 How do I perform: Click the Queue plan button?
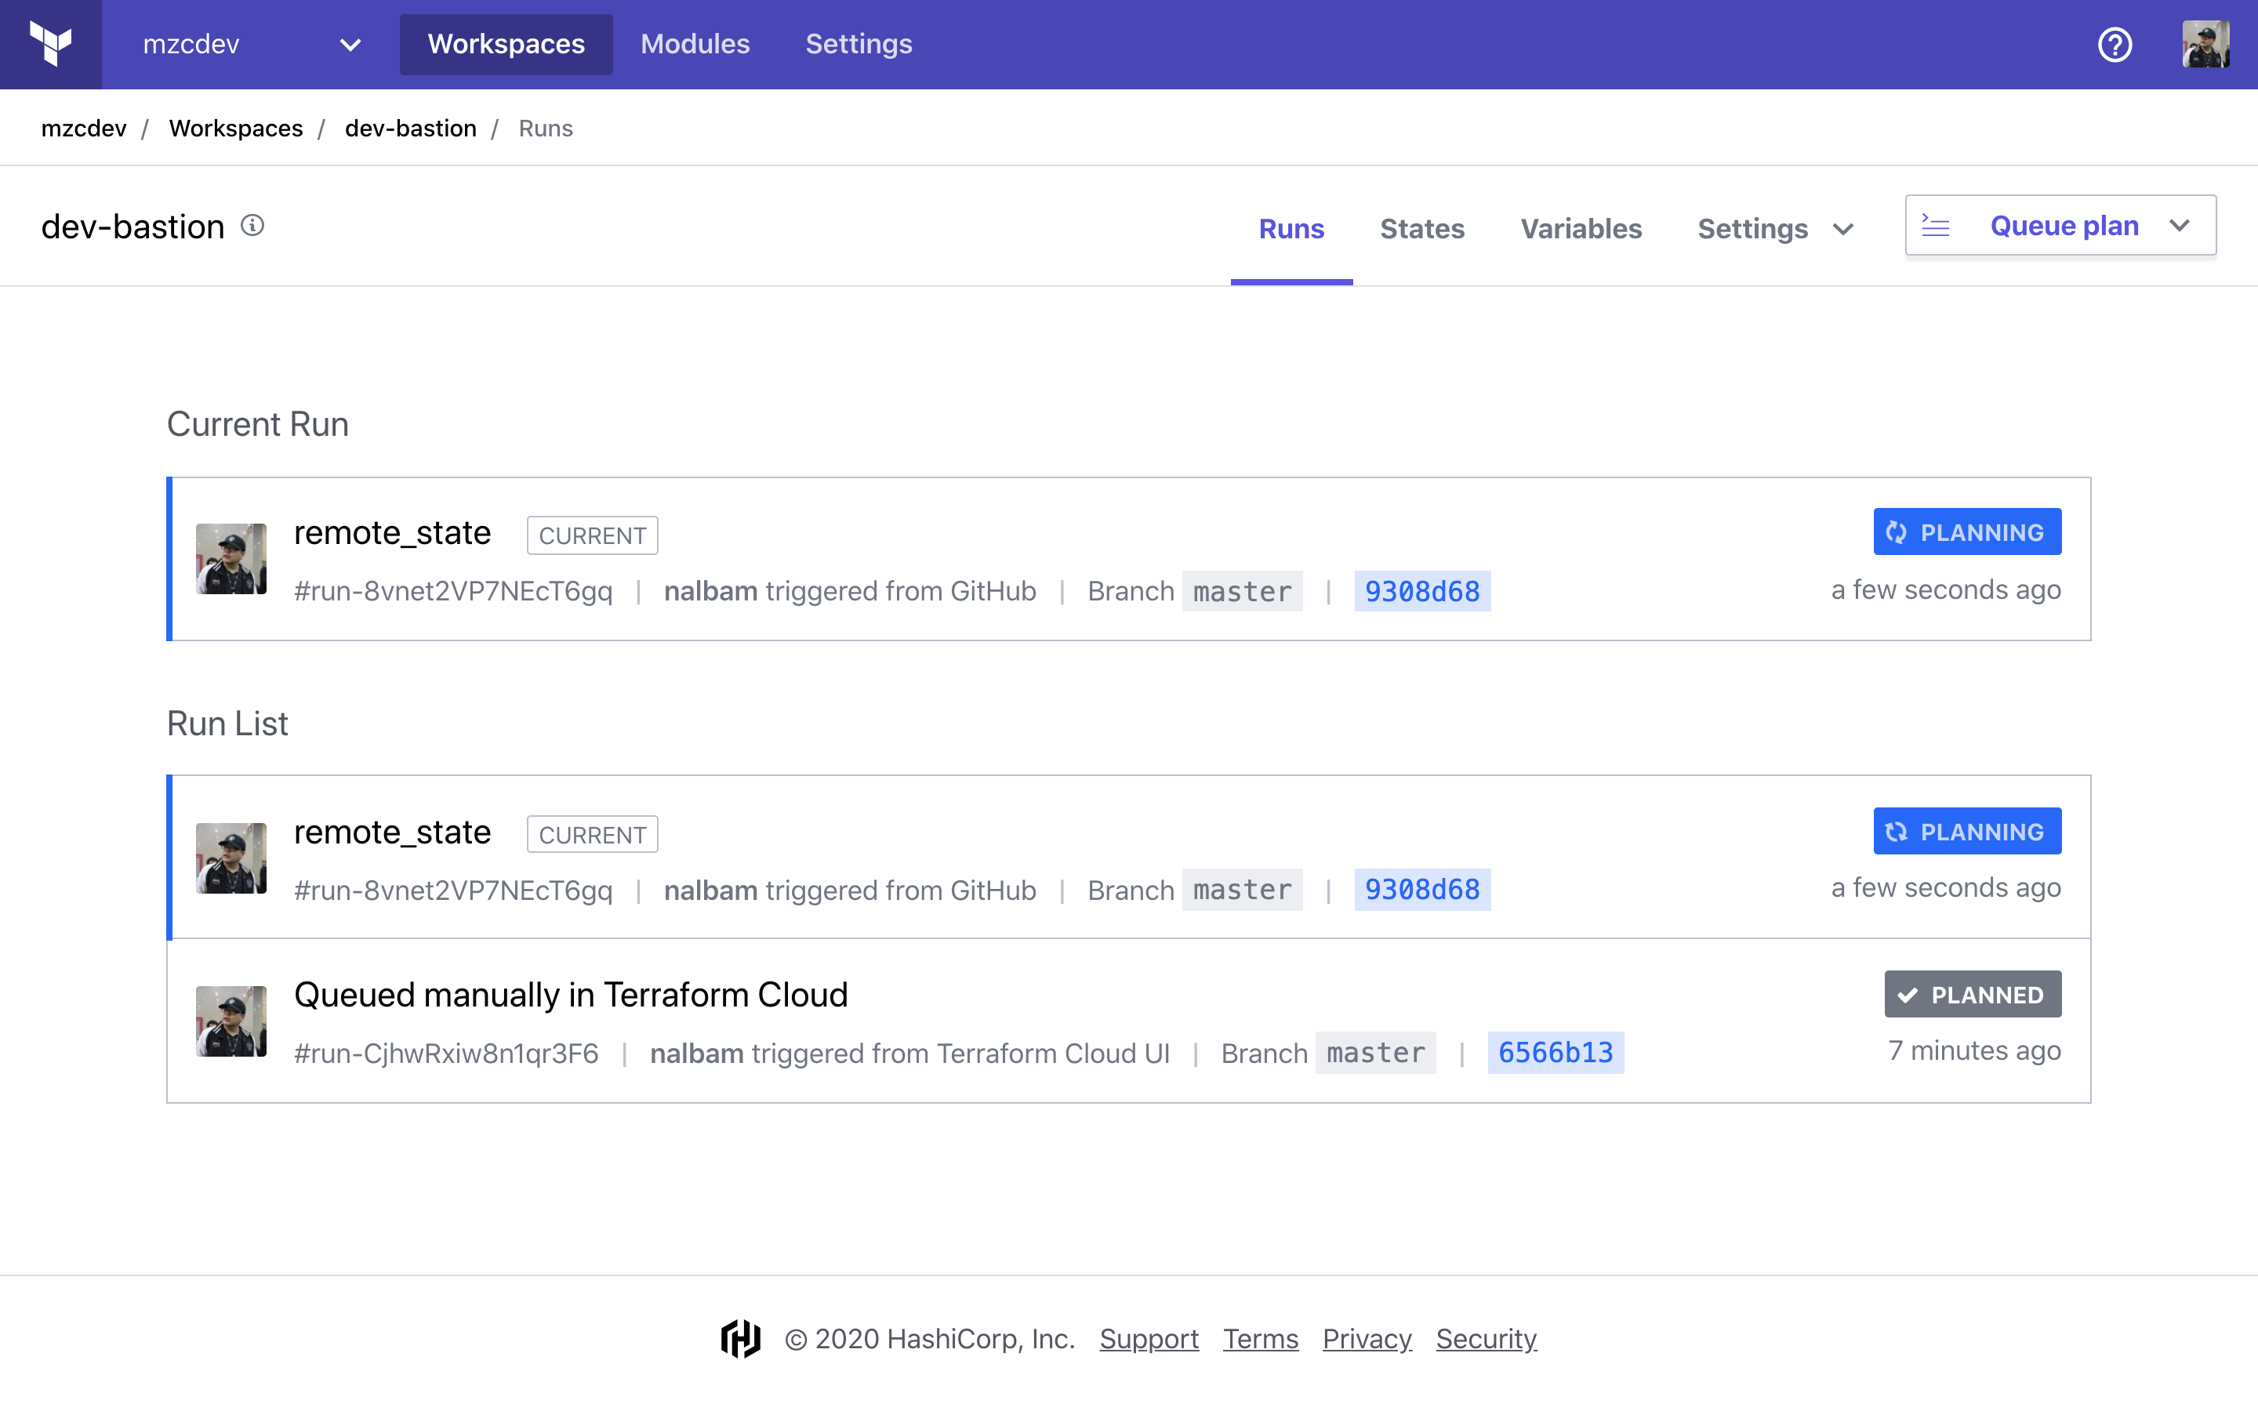[2060, 225]
